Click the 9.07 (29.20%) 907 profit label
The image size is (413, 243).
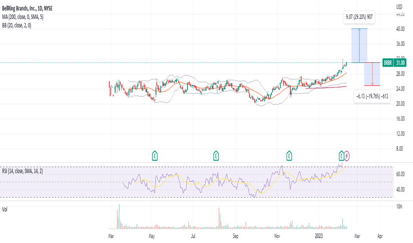359,17
